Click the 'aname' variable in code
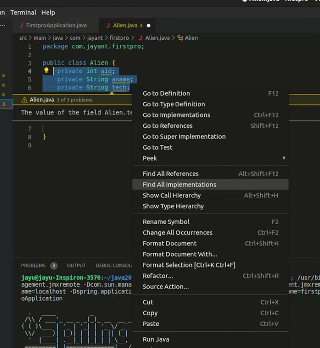320x348 pixels. pyautogui.click(x=121, y=79)
